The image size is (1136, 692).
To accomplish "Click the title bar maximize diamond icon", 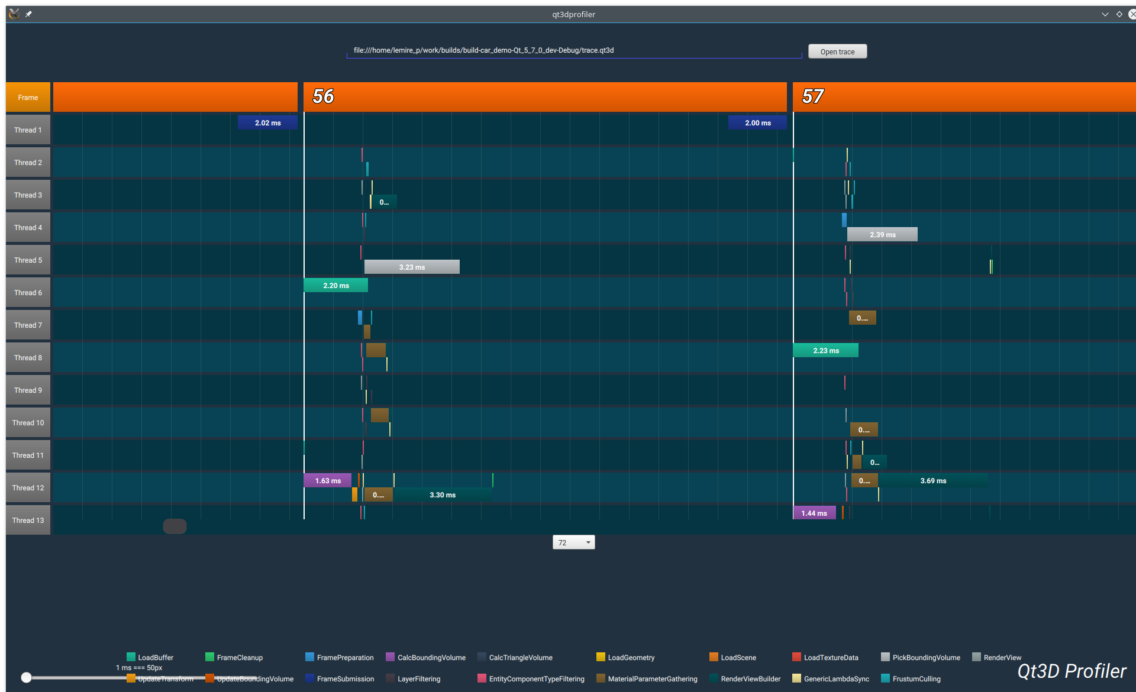I will tap(1119, 14).
